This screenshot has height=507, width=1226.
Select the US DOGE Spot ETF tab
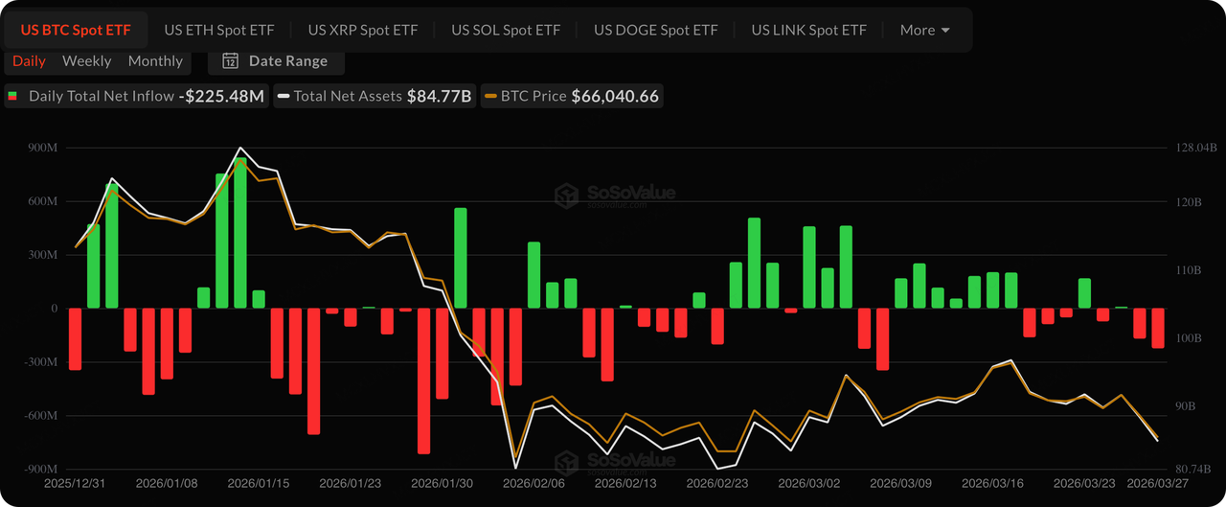(655, 31)
